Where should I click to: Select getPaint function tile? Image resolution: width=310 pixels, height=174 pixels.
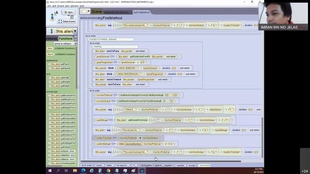[x=60, y=64]
